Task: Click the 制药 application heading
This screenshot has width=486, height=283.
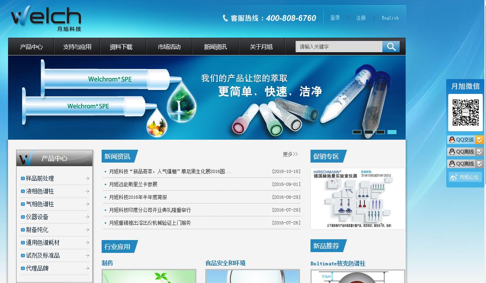Action: [107, 263]
